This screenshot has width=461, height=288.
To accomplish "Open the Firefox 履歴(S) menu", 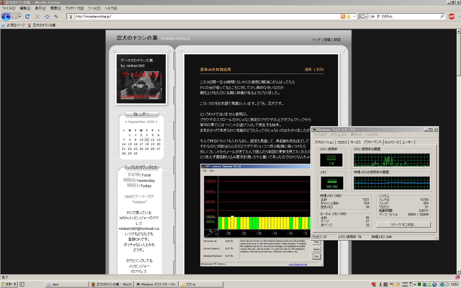I will 55,8.
